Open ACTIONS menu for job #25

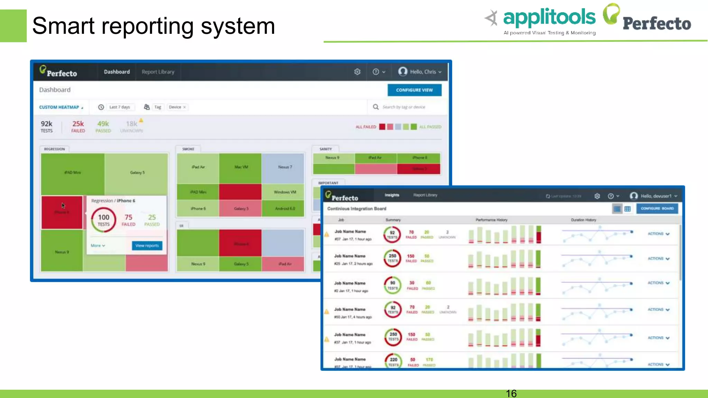click(x=659, y=259)
